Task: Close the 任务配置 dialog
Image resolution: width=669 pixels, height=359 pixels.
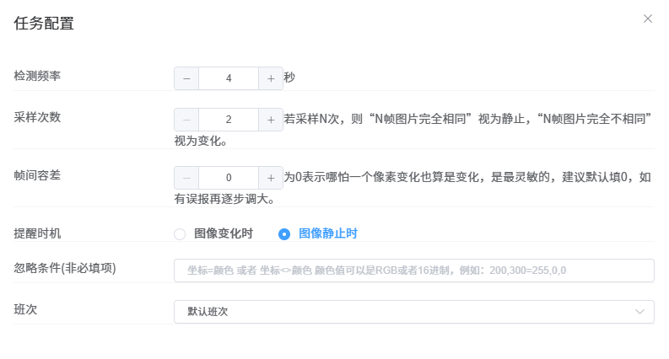Action: 648,19
